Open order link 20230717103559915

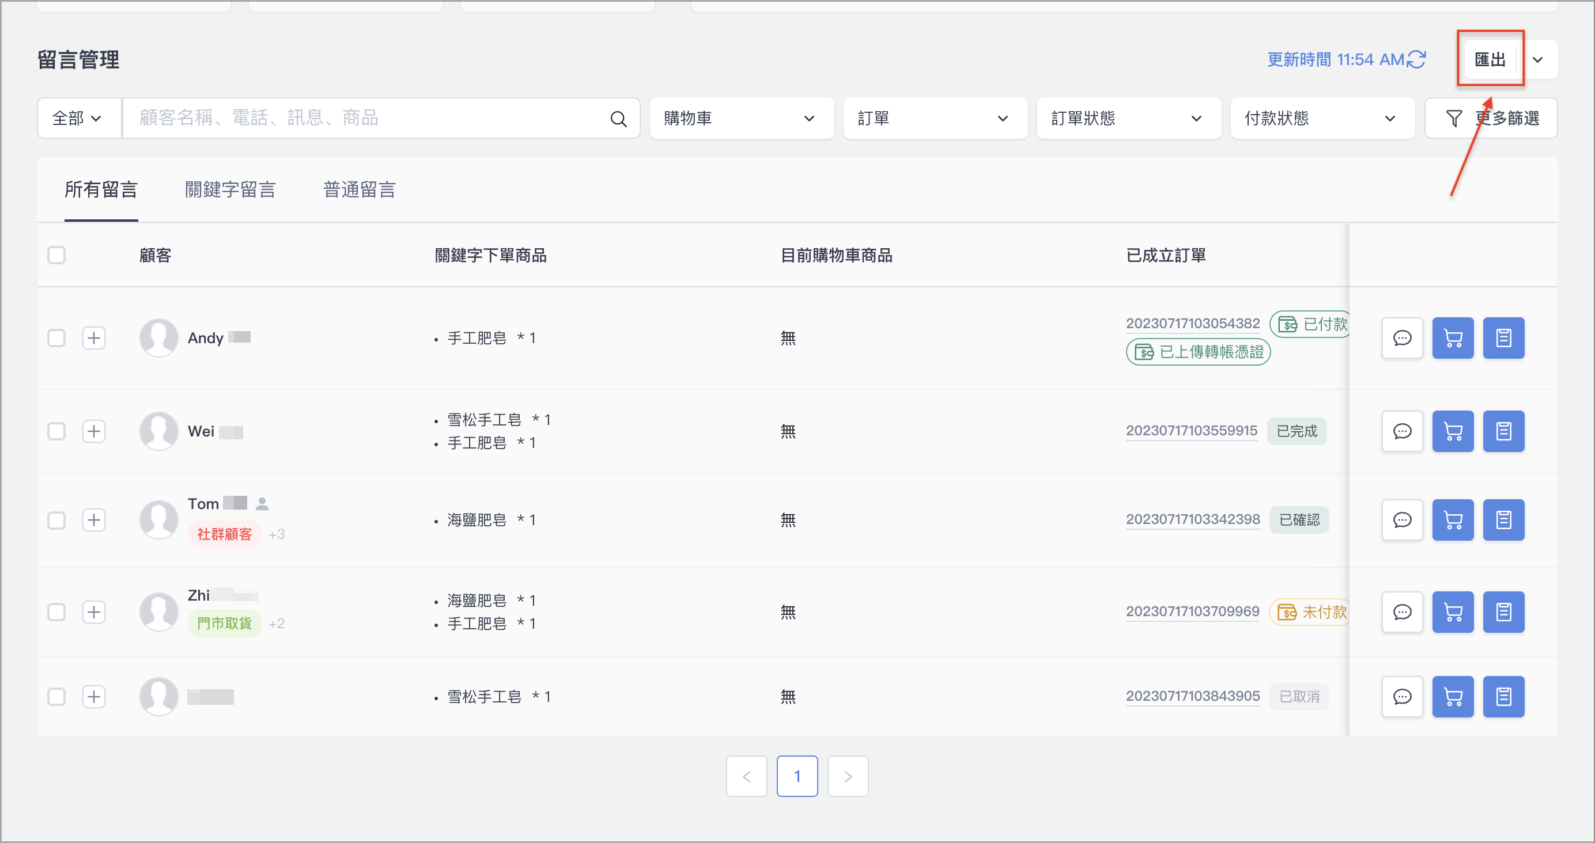pos(1191,431)
